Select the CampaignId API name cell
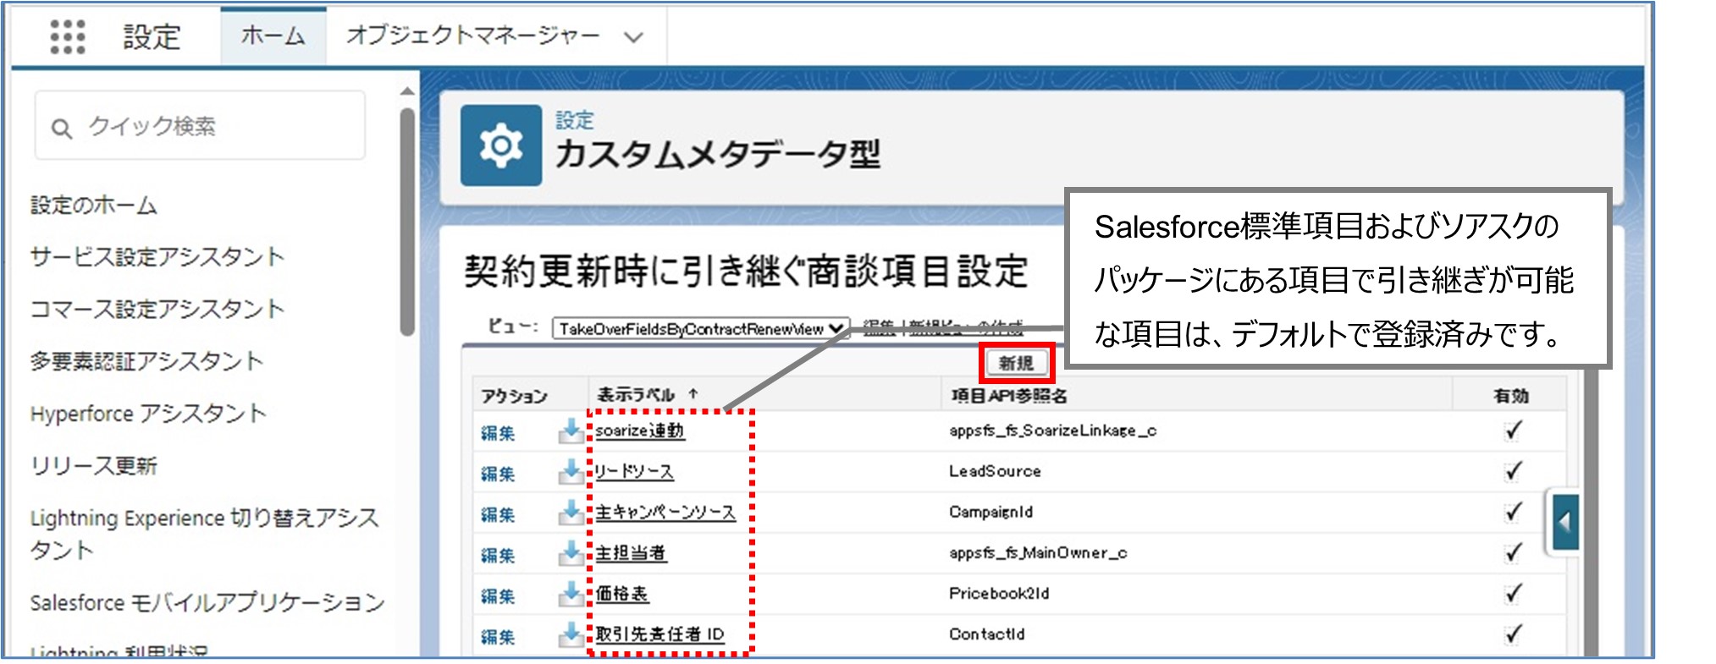 pyautogui.click(x=990, y=512)
